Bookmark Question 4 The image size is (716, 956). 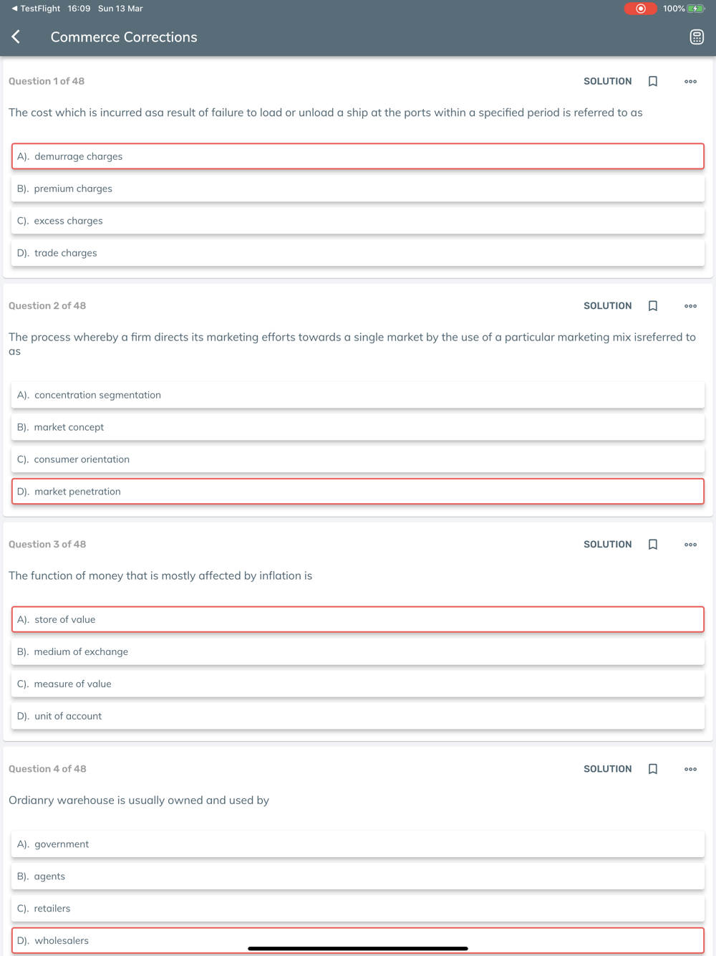[652, 769]
